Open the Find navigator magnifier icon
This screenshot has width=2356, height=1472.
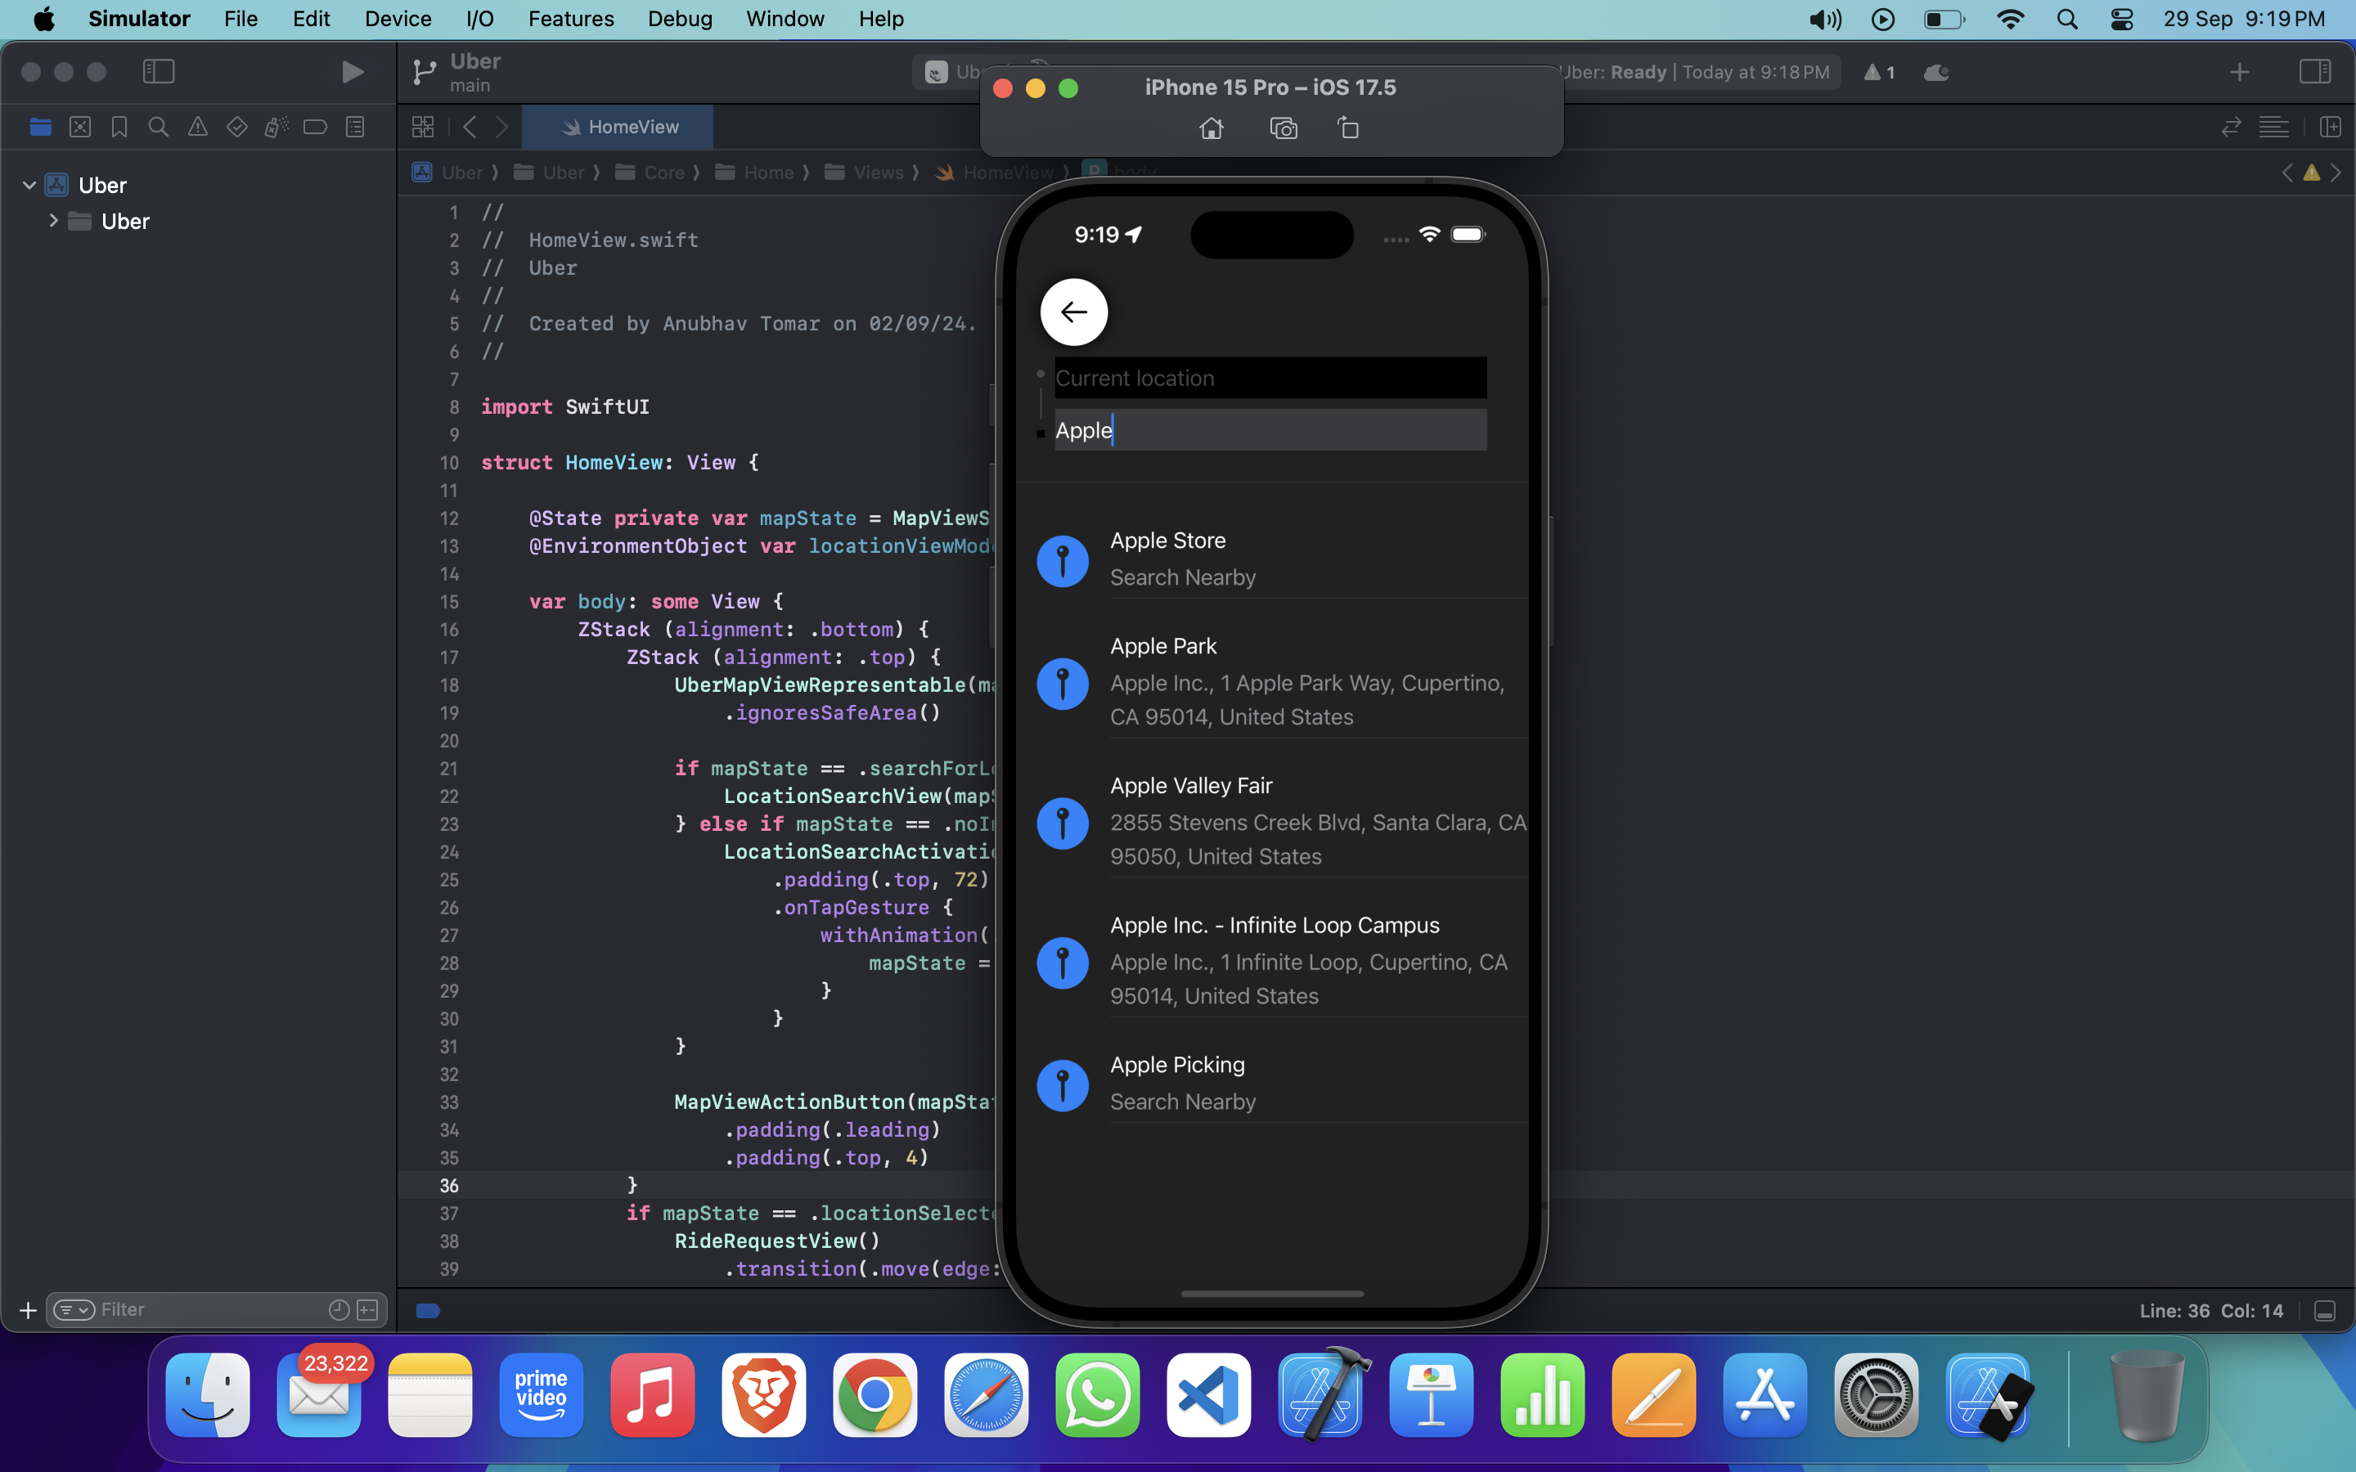[x=158, y=127]
